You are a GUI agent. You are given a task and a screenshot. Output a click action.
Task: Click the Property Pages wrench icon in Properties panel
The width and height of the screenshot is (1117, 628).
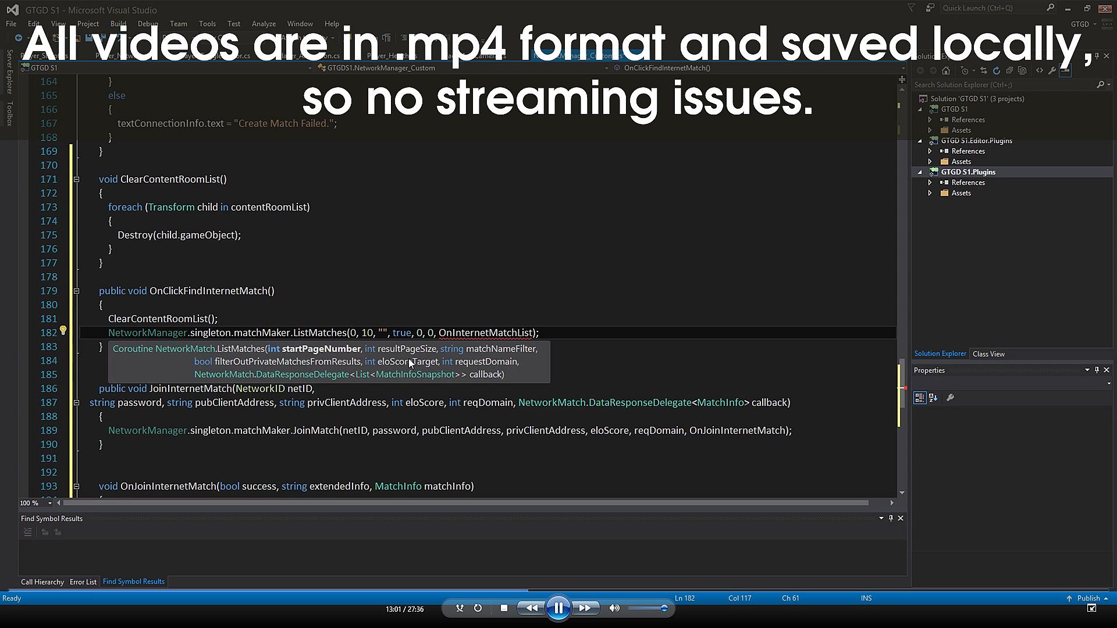coord(950,398)
